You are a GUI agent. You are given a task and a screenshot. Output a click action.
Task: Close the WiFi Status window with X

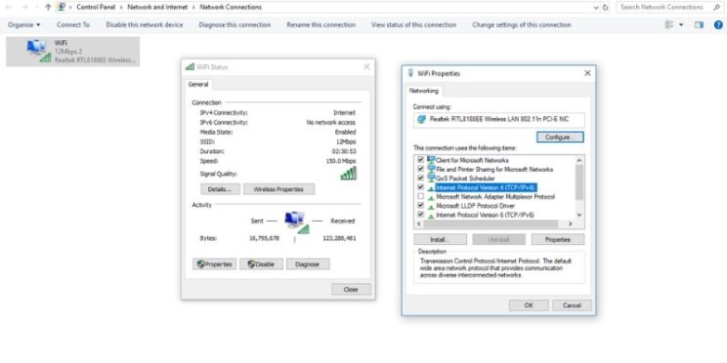[x=366, y=66]
